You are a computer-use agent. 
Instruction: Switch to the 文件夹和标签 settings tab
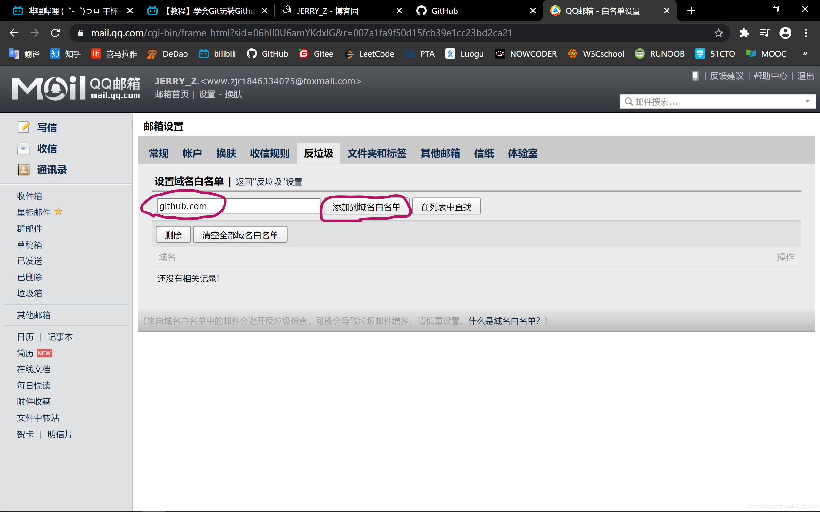coord(377,153)
